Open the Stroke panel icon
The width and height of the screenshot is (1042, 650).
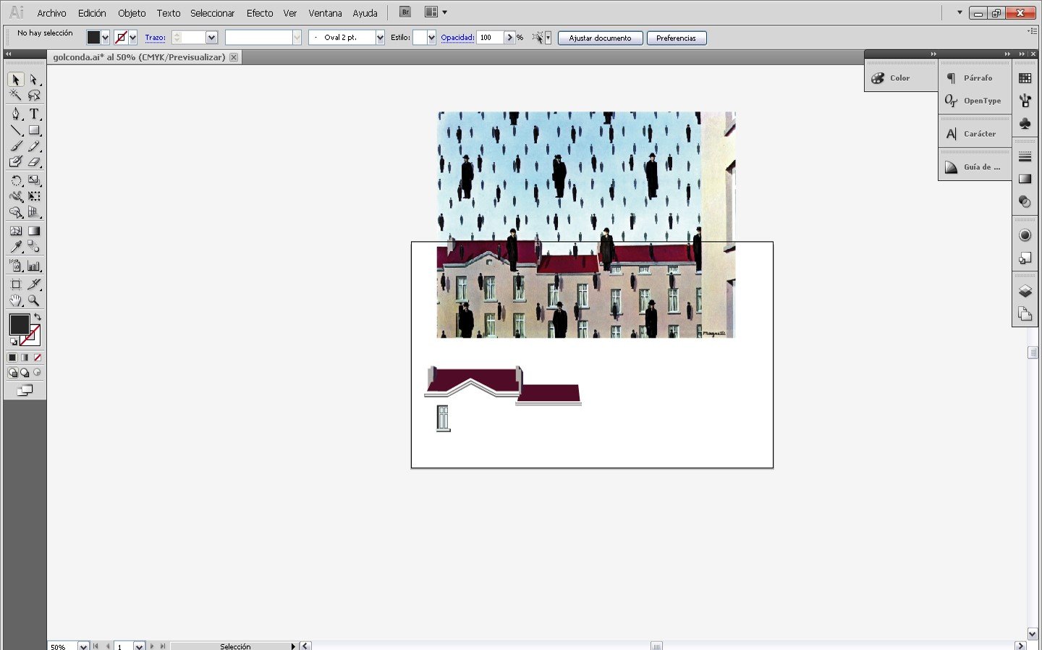(x=1025, y=157)
